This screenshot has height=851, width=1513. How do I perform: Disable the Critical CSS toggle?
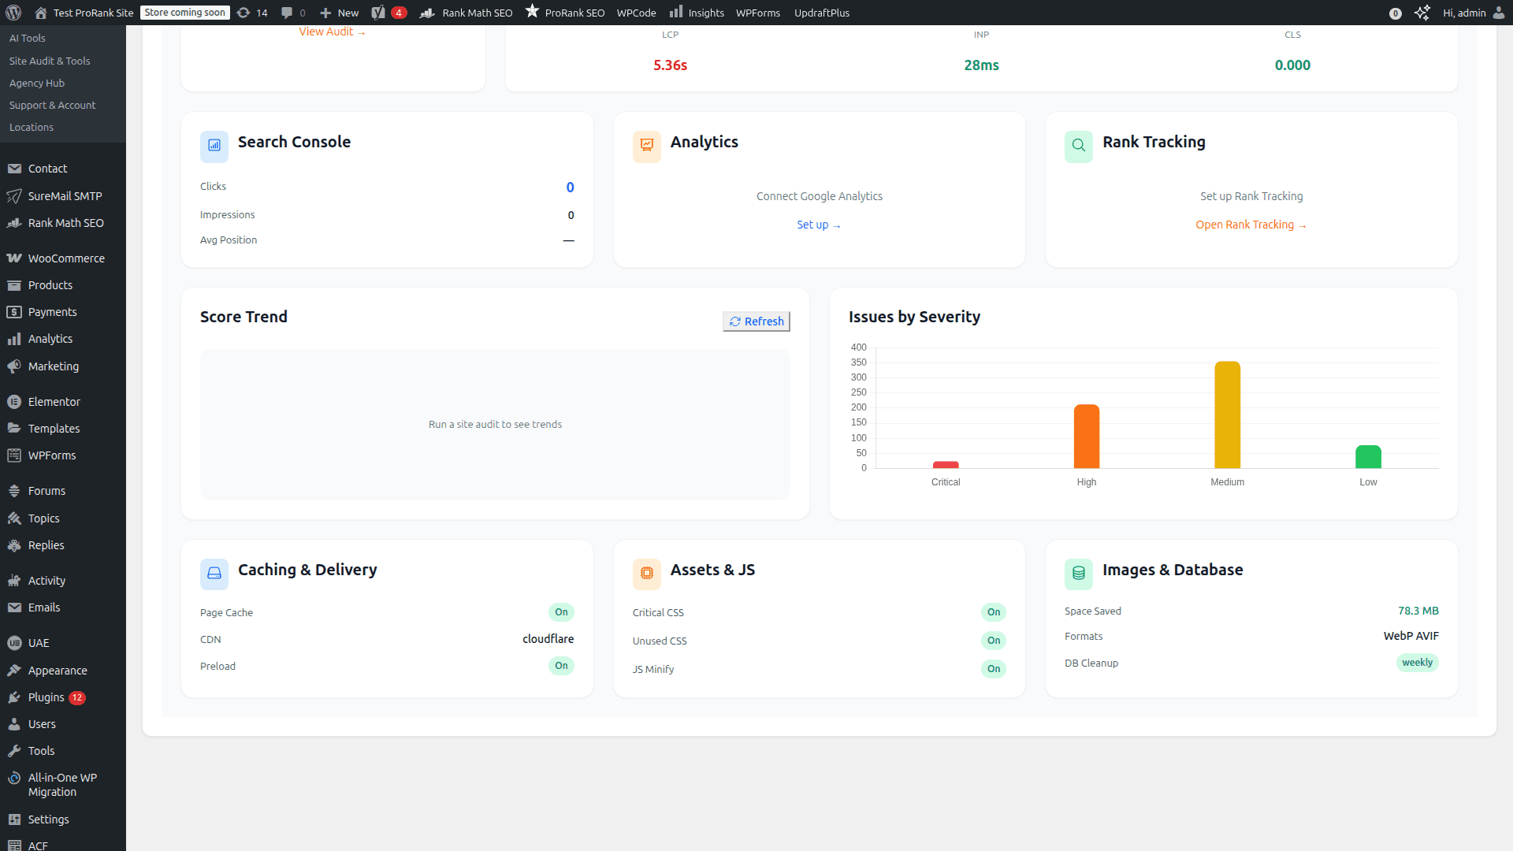pos(994,612)
